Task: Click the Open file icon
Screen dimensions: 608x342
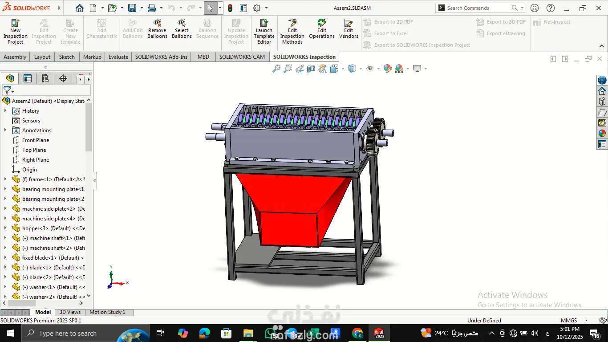Action: click(x=112, y=8)
